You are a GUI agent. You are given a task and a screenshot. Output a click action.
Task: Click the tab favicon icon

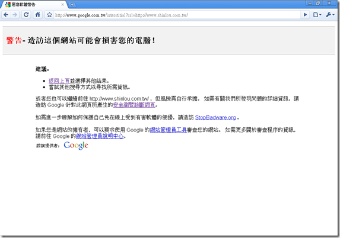pyautogui.click(x=8, y=5)
